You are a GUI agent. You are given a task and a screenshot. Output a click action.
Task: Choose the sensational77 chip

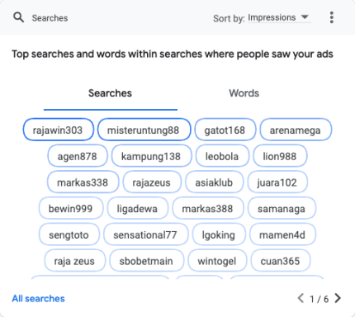(146, 234)
